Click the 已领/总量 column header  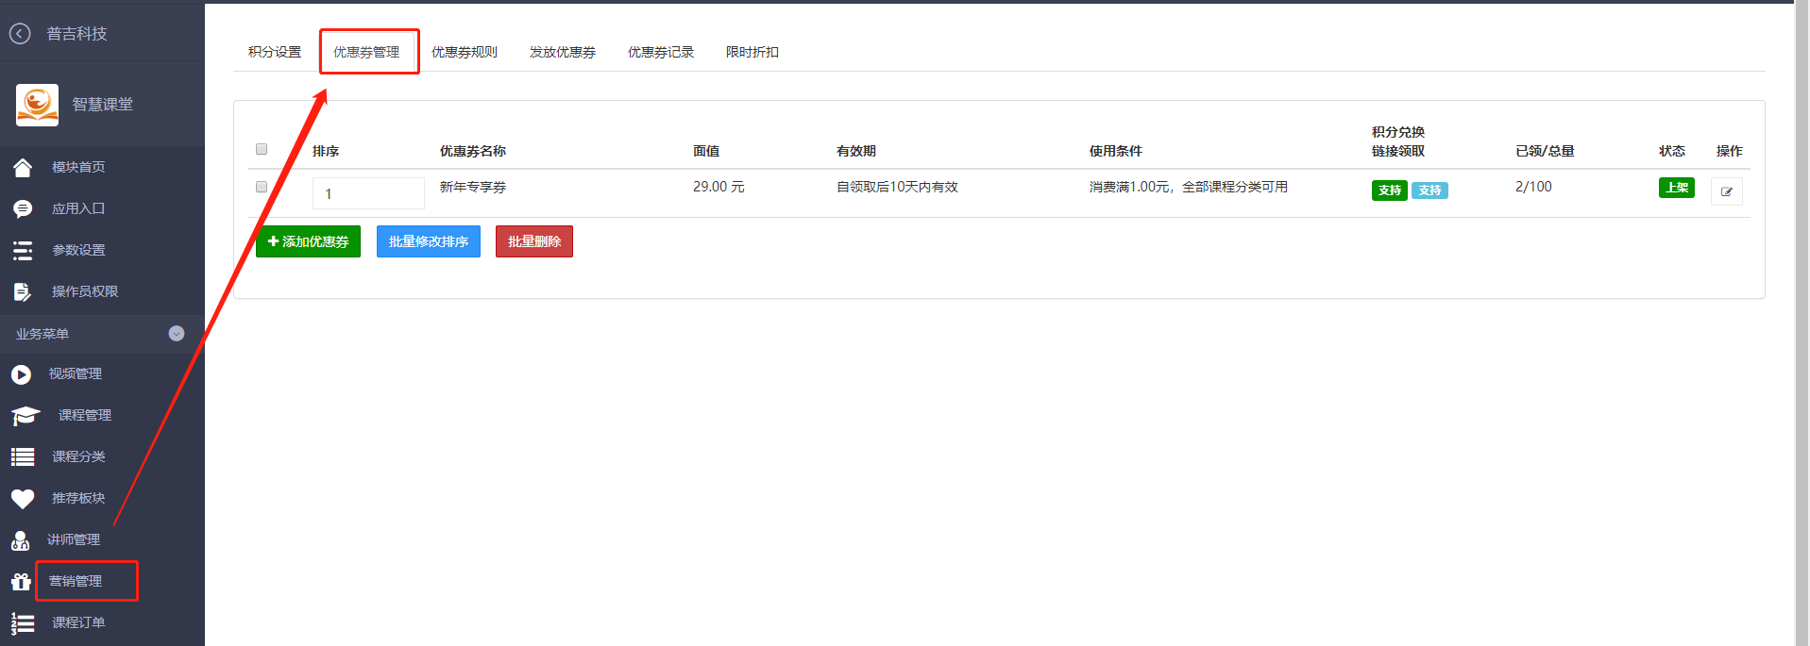pyautogui.click(x=1545, y=151)
